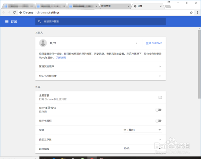
Task: Click the 登录 CHROME button
Action: (154, 43)
